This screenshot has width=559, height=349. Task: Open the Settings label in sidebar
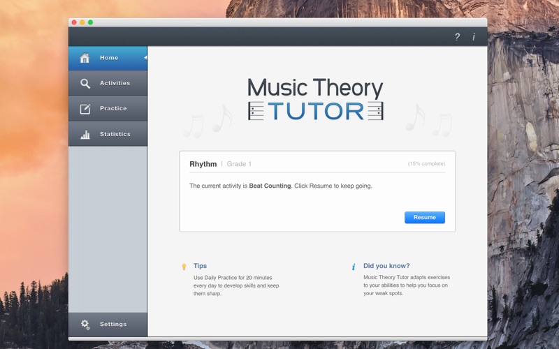click(x=113, y=324)
